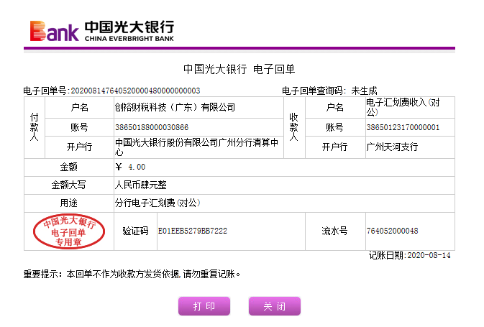This screenshot has height=327, width=484.
Task: Click amount in words 人民币肆元整
Action: [145, 185]
